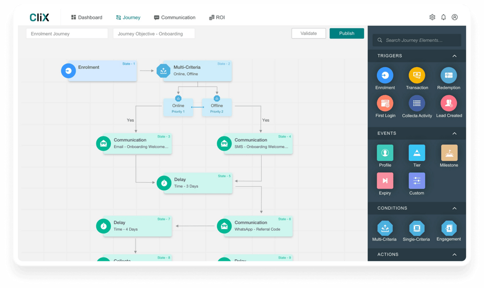Click the Publish button

(347, 33)
